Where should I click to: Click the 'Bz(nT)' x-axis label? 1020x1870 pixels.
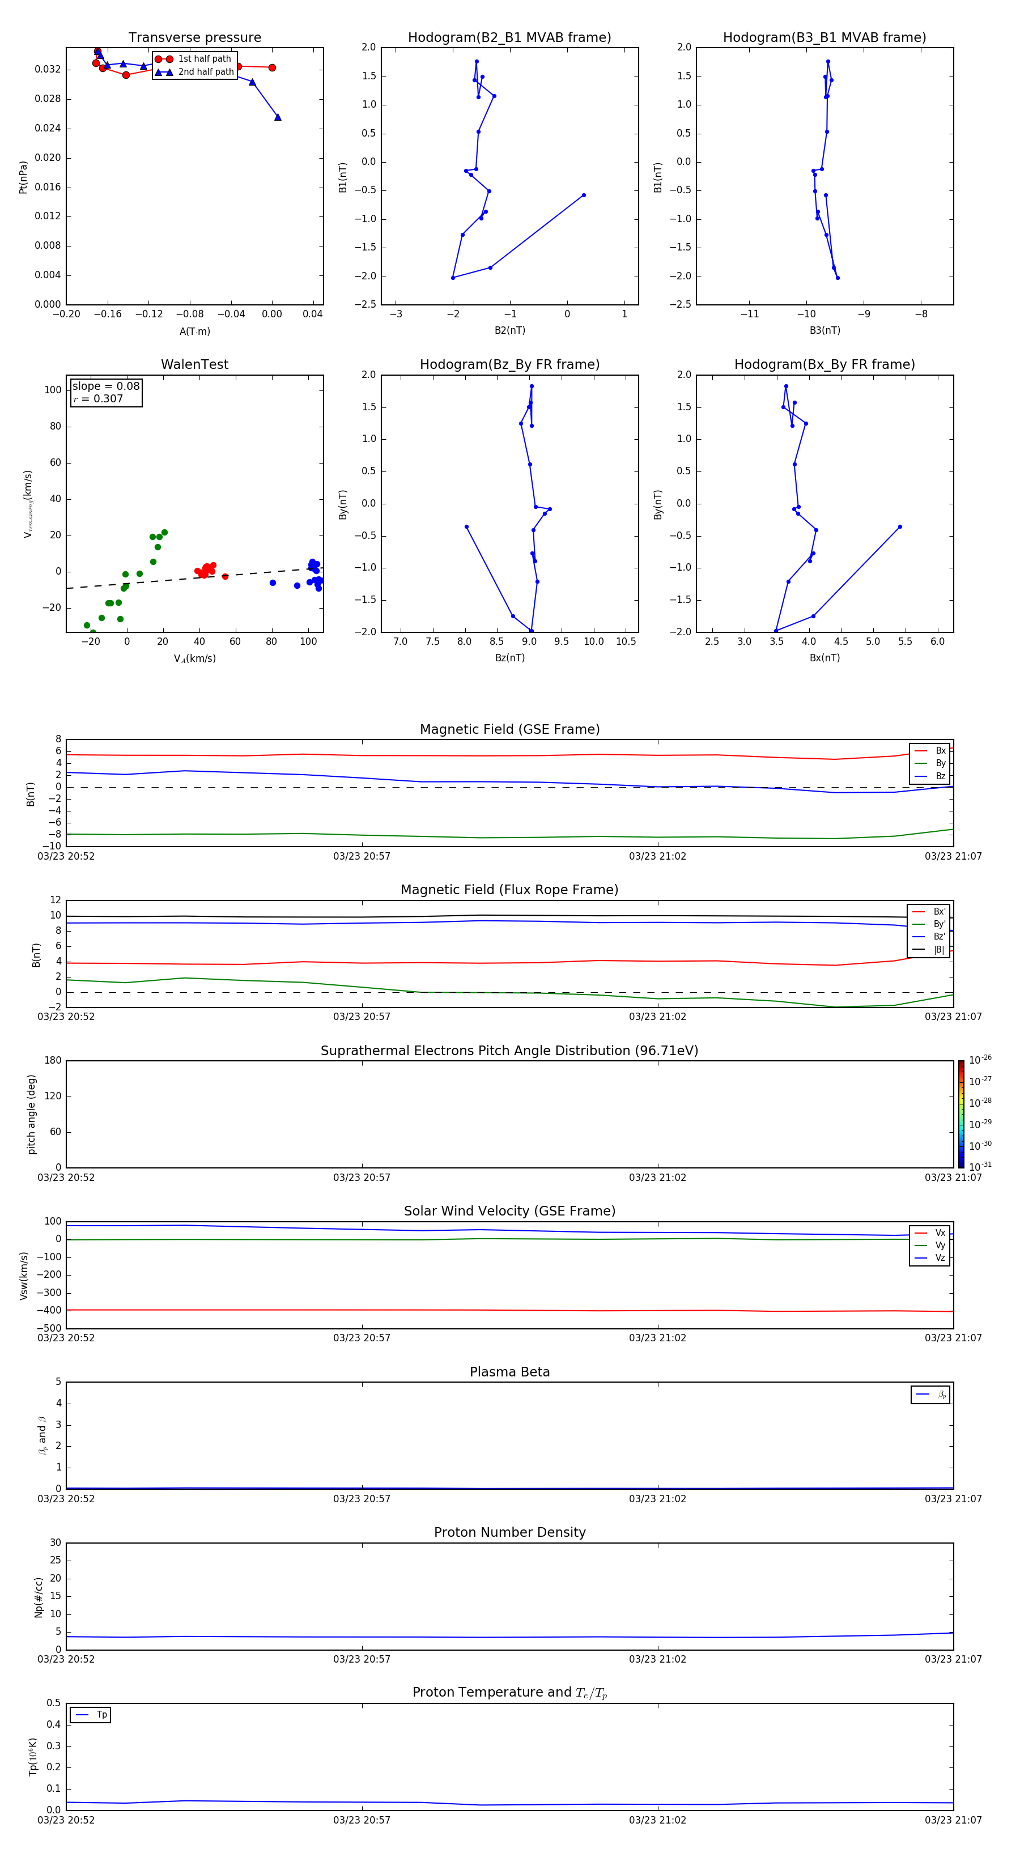[509, 658]
